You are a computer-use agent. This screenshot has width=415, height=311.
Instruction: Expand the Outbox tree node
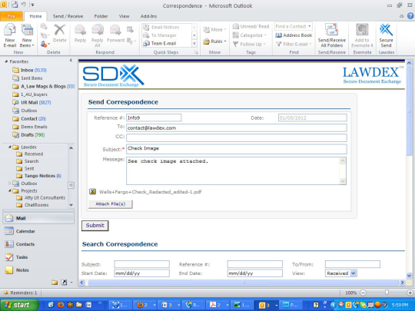tap(10, 183)
